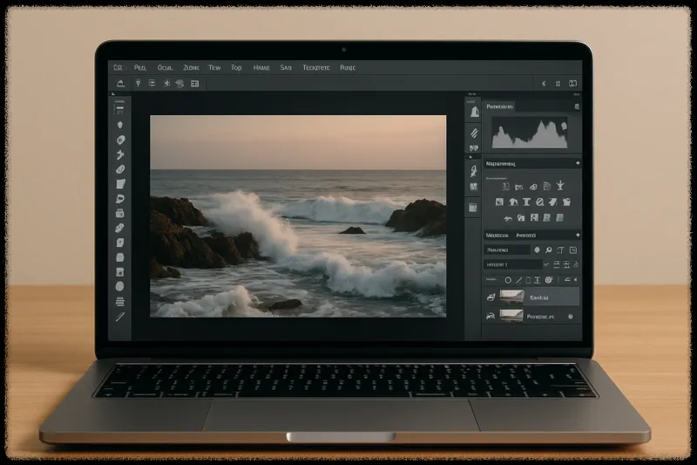Click the calculator-like icon in the right strip
Screen dimensions: 697x465
pyautogui.click(x=473, y=208)
